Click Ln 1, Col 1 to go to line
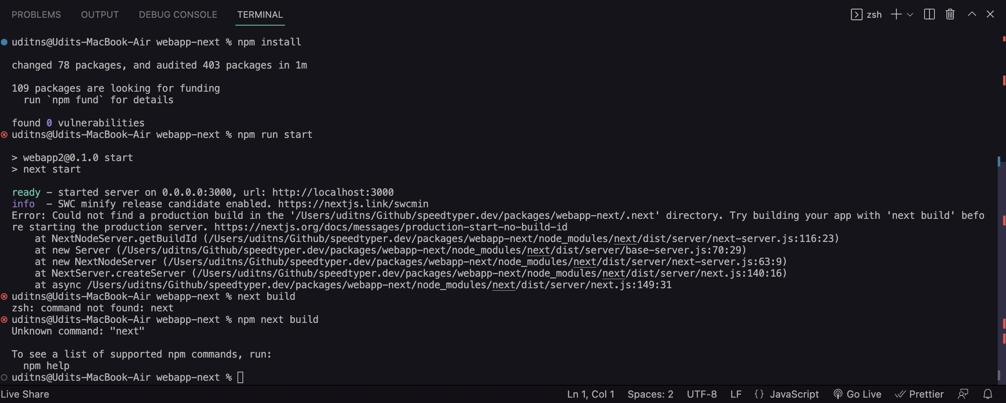Image resolution: width=1006 pixels, height=403 pixels. coord(590,394)
